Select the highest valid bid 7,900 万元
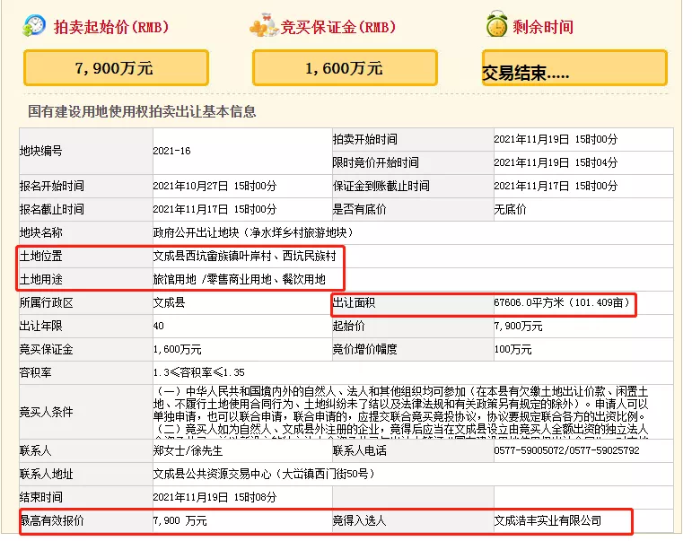692x541 pixels. (x=180, y=520)
